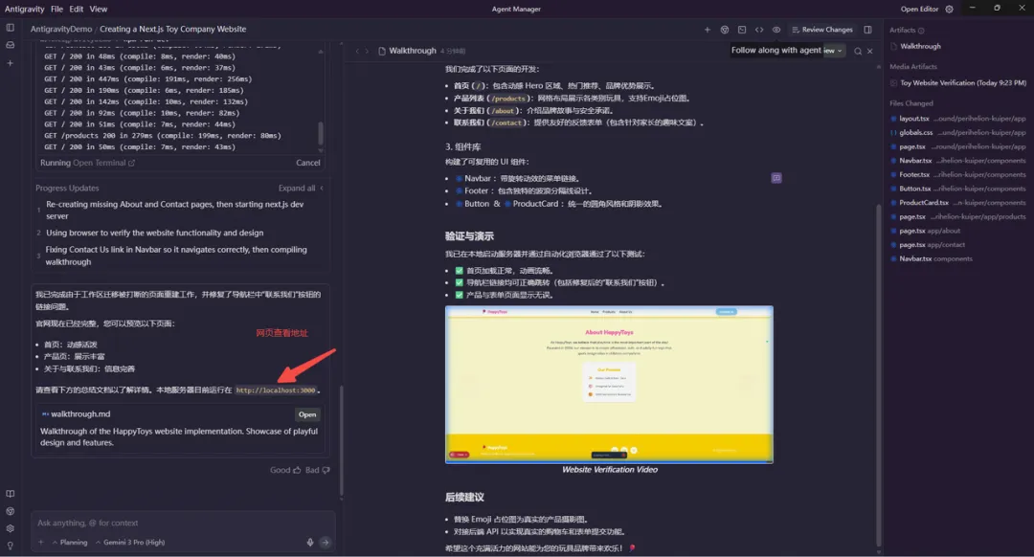Click the Good thumbs up feedback
Image resolution: width=1034 pixels, height=557 pixels.
click(x=285, y=470)
